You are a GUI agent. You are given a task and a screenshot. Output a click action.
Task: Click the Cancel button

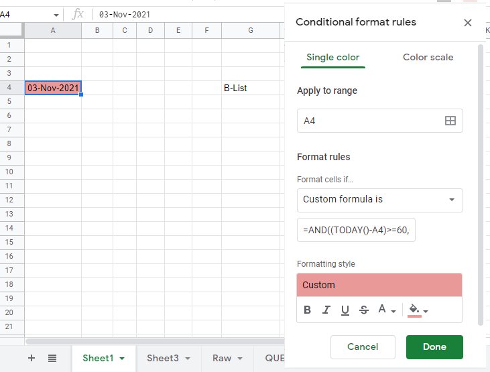click(363, 347)
